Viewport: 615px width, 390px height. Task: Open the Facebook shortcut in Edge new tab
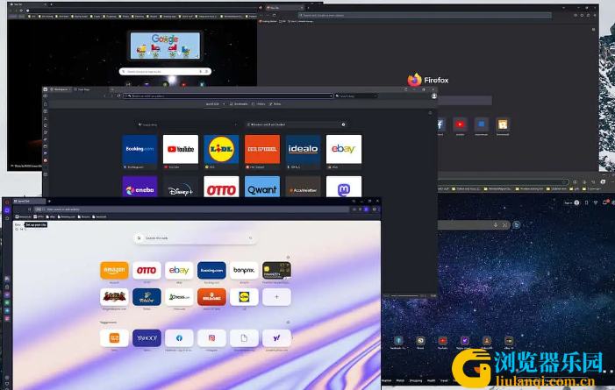click(x=398, y=341)
